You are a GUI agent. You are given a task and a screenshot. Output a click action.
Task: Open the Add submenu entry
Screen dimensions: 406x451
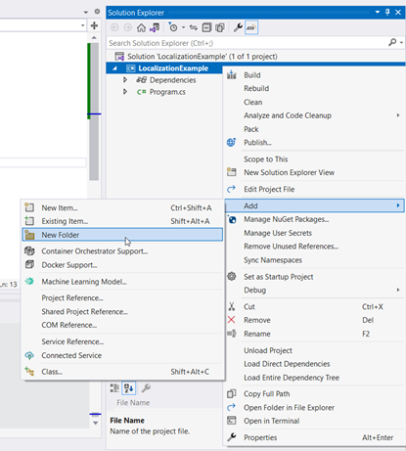[x=314, y=205]
